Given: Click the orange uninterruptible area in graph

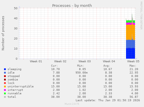Looking at the screenshot, I should click(x=130, y=32).
